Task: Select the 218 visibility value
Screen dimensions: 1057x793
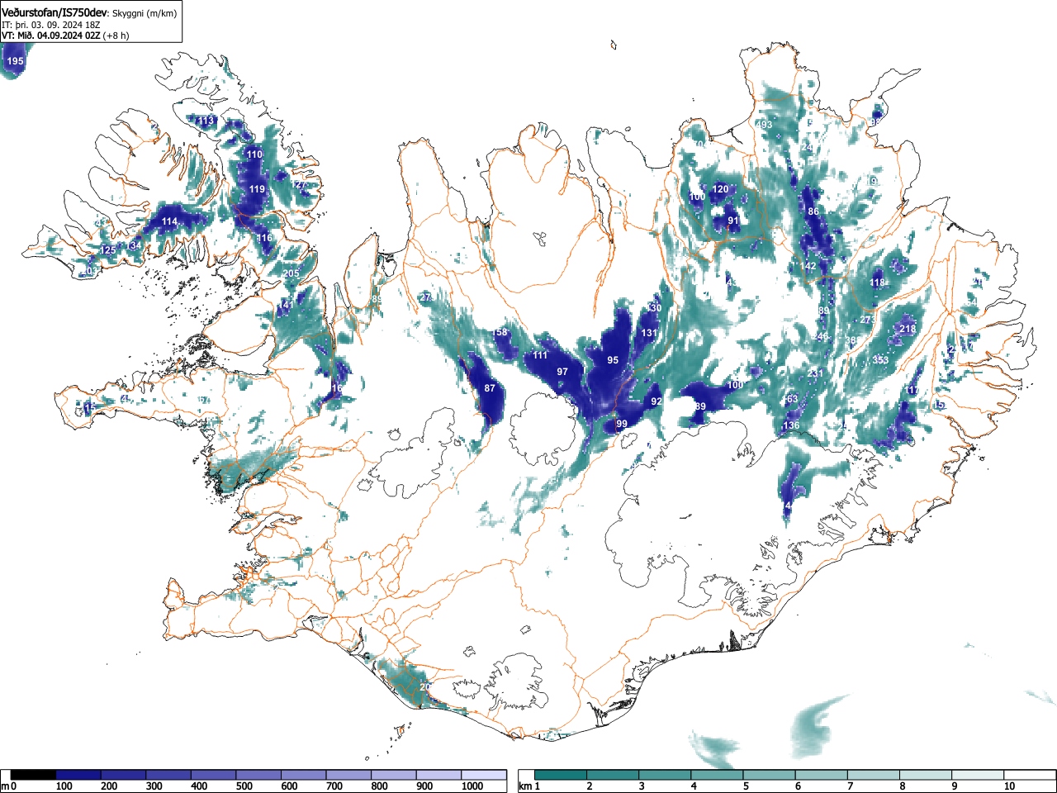Action: point(908,329)
